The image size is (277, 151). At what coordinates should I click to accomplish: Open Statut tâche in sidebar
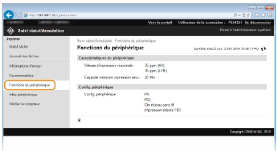point(18,47)
